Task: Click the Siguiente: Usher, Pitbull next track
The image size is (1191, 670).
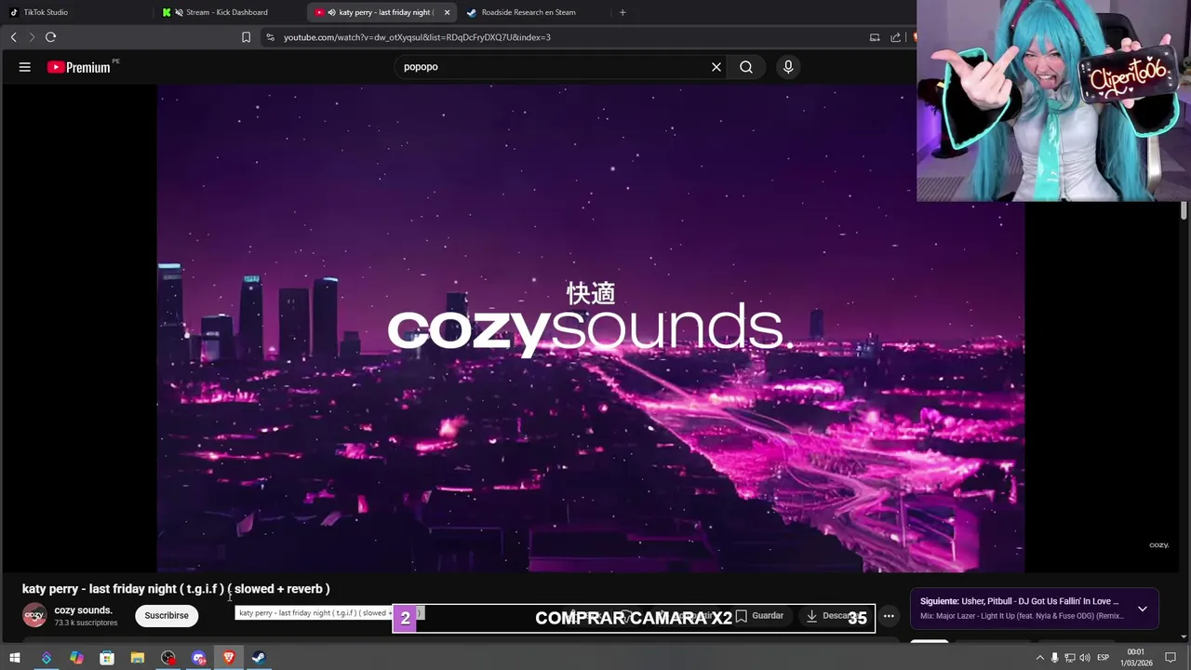Action: click(x=1020, y=601)
